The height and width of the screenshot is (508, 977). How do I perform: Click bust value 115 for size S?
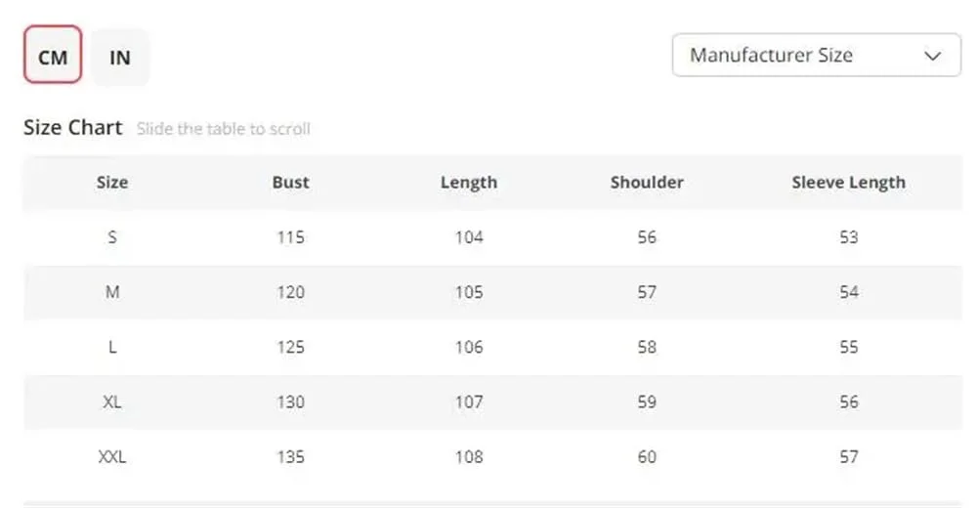[x=290, y=237]
